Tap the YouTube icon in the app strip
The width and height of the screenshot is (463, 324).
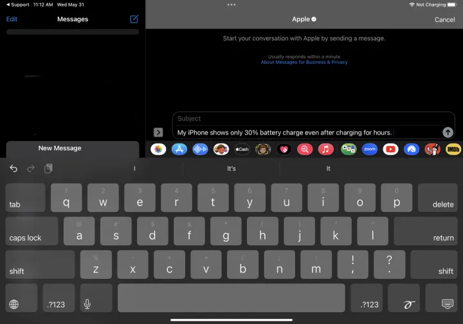pyautogui.click(x=390, y=149)
